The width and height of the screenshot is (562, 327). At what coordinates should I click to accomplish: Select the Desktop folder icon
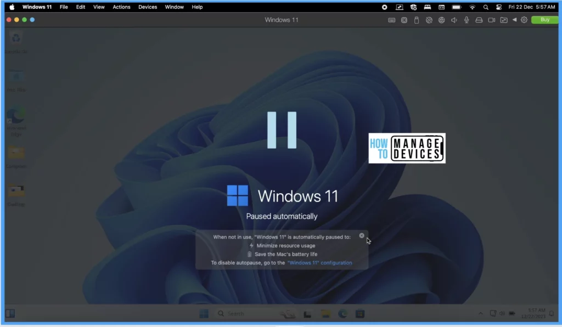click(x=16, y=195)
